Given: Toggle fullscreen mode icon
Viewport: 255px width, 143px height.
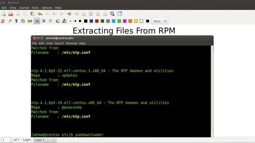Looking at the screenshot, I should pyautogui.click(x=120, y=14).
